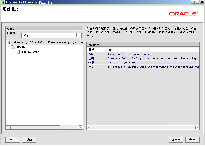Click the 退出 button

13,140
